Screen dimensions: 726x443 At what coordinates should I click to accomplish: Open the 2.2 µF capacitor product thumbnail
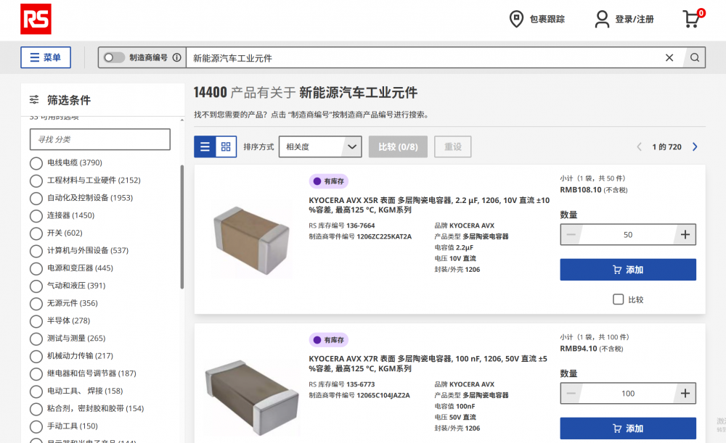click(251, 240)
